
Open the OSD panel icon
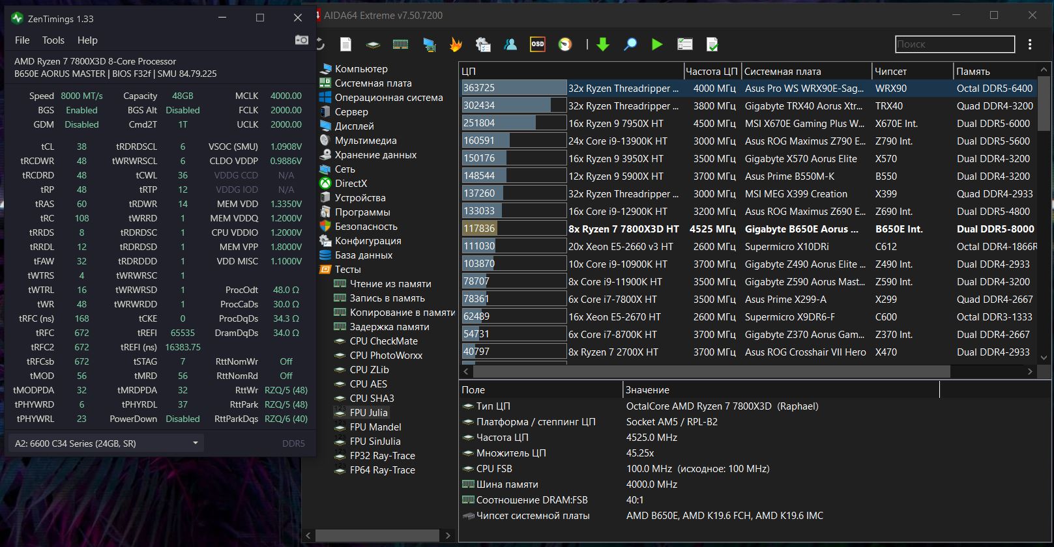(x=538, y=44)
